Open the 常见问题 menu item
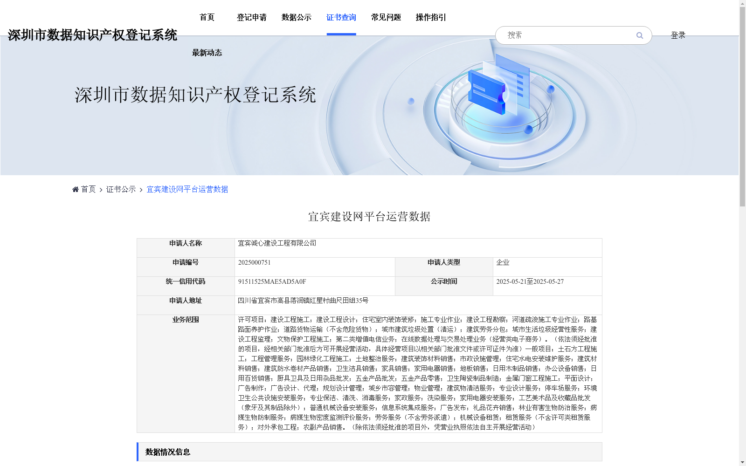Screen dimensions: 746x466 [386, 17]
